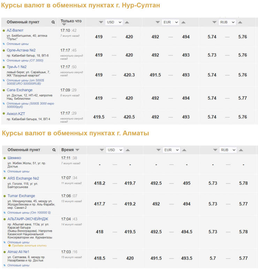Sort by RUB sell rate in Nur-Sultan table
Viewport: 258px width, 269px height.
(241, 22)
